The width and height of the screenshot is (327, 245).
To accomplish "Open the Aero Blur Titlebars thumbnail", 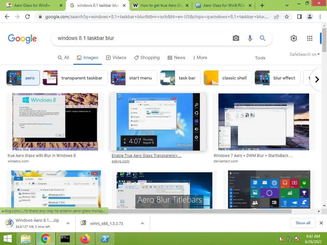I will [x=164, y=190].
